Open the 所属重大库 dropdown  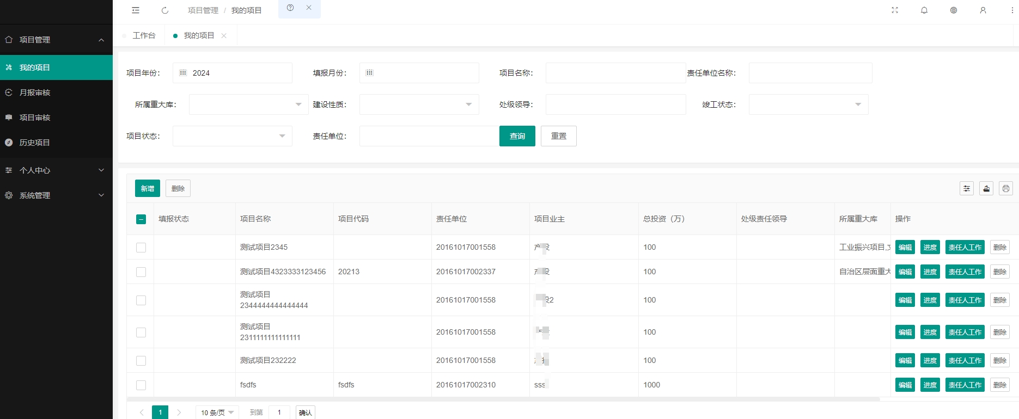click(248, 104)
